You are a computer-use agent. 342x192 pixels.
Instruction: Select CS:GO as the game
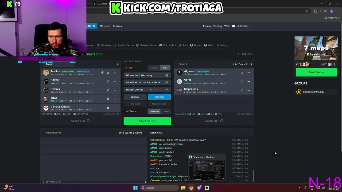coord(154,68)
